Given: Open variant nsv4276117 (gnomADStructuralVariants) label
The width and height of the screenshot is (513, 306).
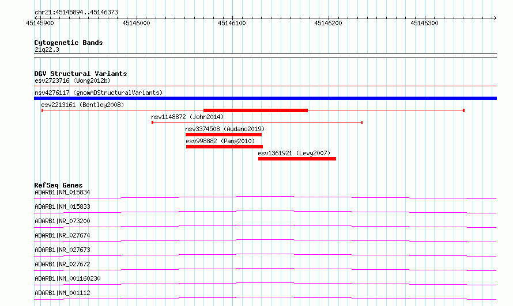Looking at the screenshot, I should coord(99,93).
